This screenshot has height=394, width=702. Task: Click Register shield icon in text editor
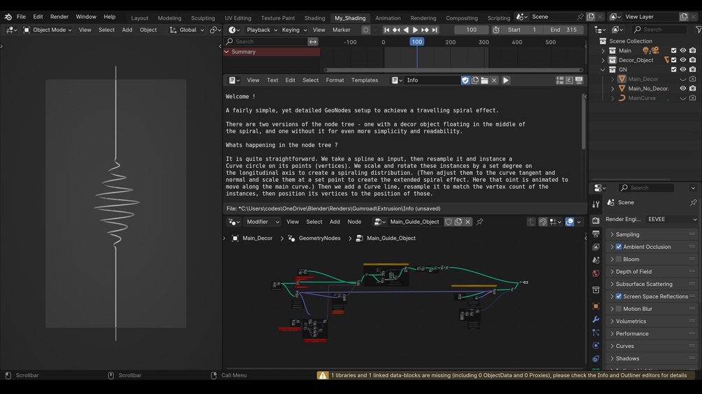coord(465,80)
